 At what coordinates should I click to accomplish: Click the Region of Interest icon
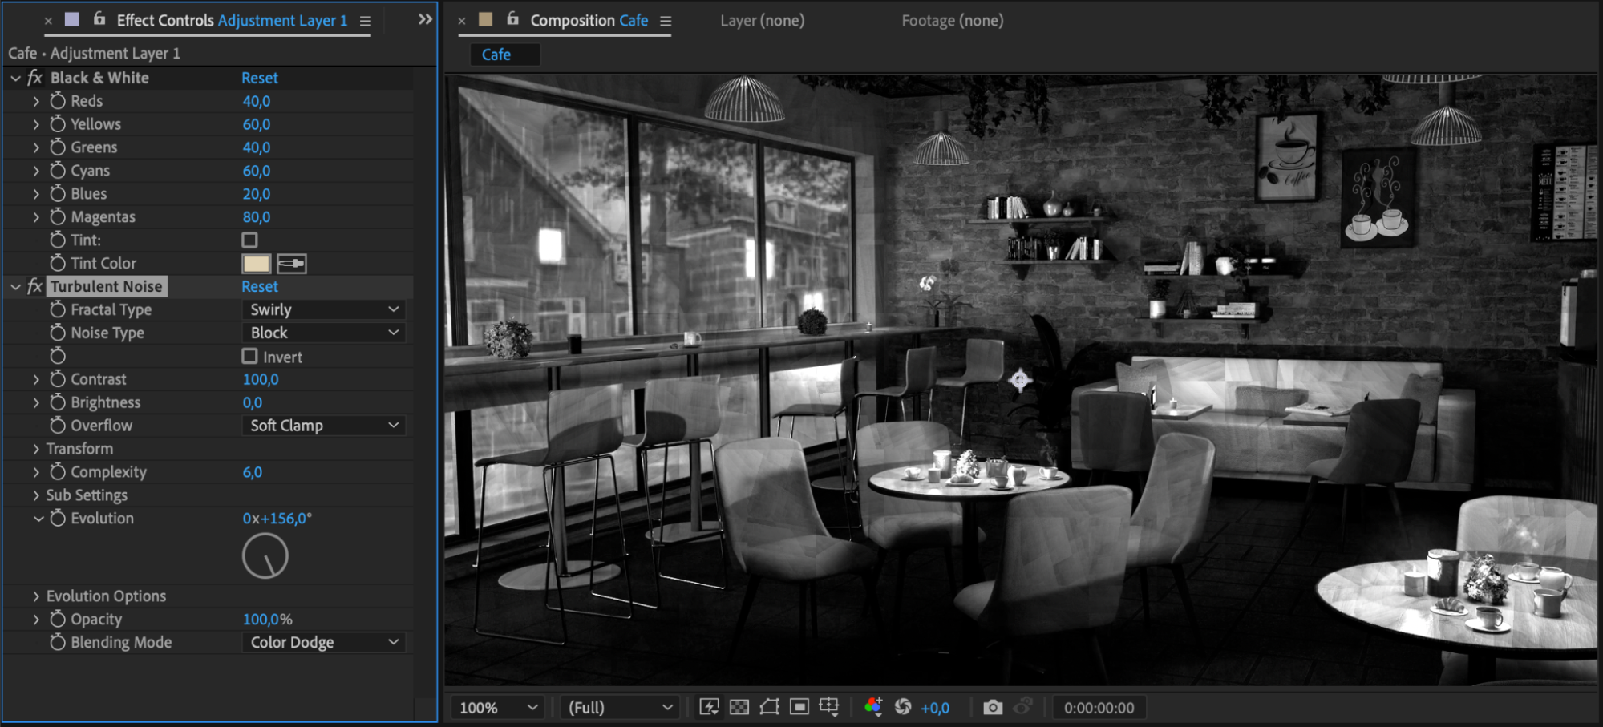coord(799,707)
